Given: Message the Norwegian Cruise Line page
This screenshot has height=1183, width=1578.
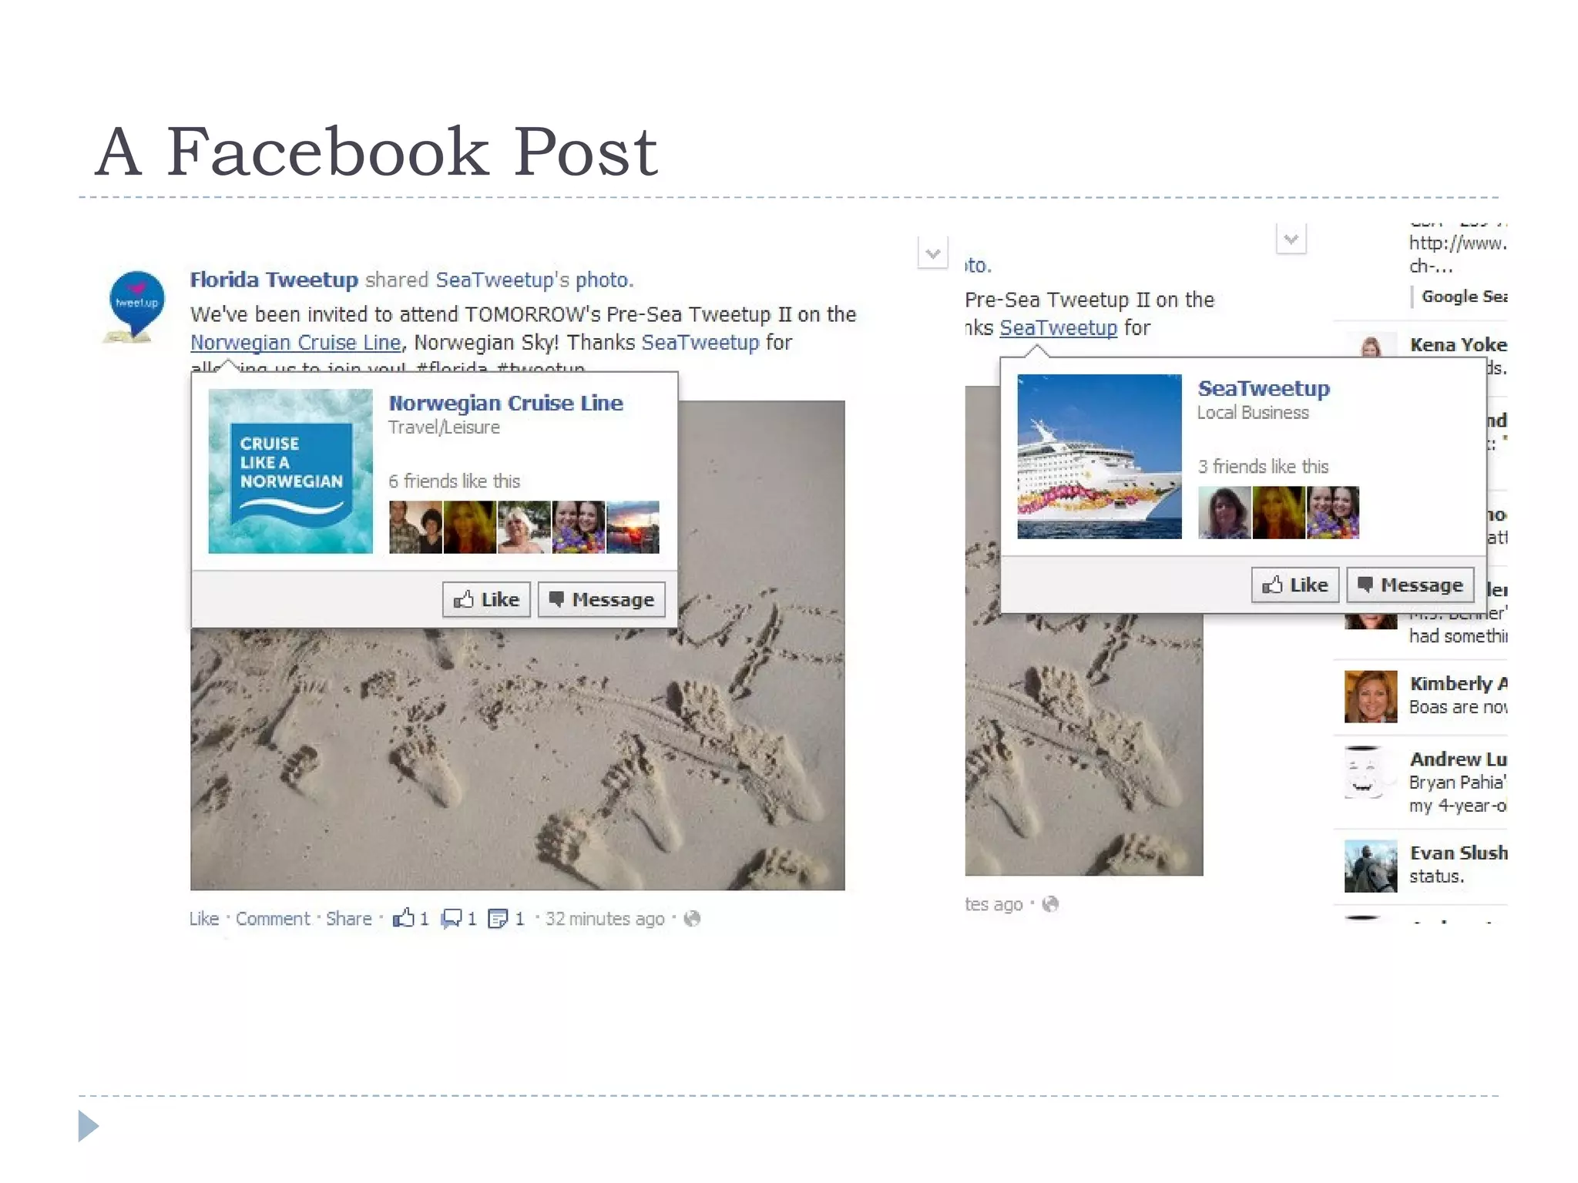Looking at the screenshot, I should tap(602, 599).
